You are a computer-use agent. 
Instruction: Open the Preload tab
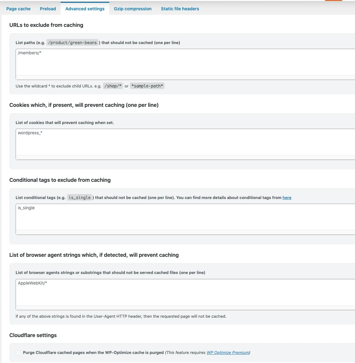tap(48, 9)
